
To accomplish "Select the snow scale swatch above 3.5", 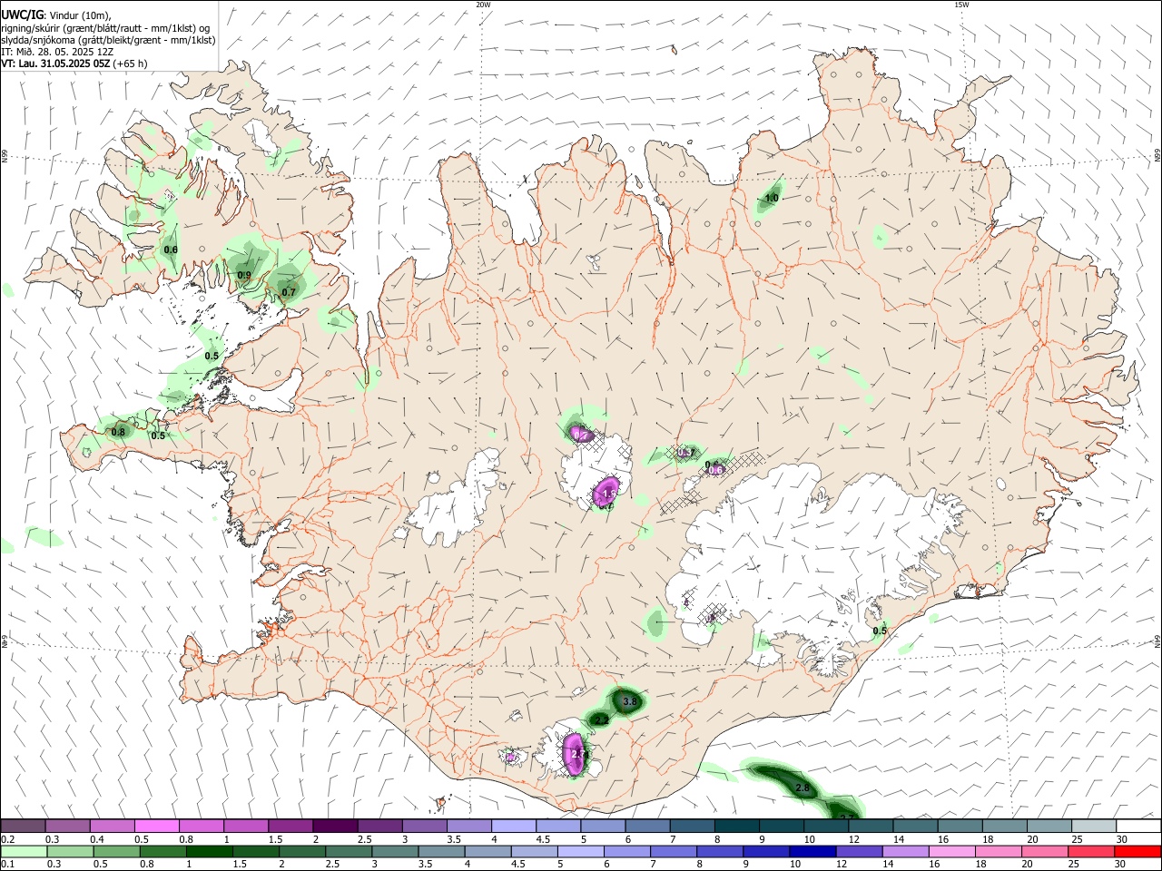I will click(x=468, y=826).
